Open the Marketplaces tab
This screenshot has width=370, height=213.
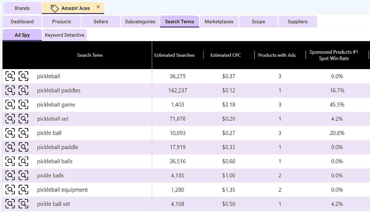(x=219, y=22)
